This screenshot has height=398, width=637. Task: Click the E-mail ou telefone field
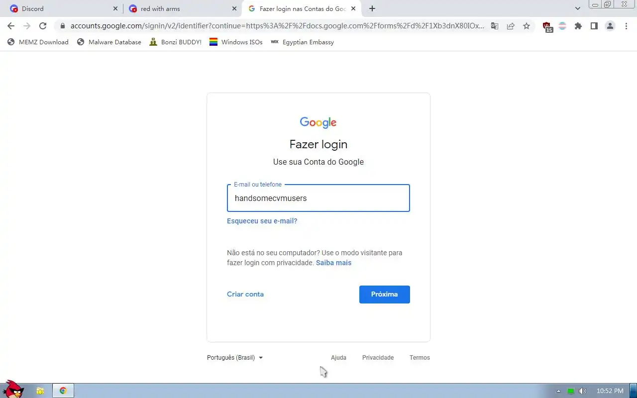[318, 198]
